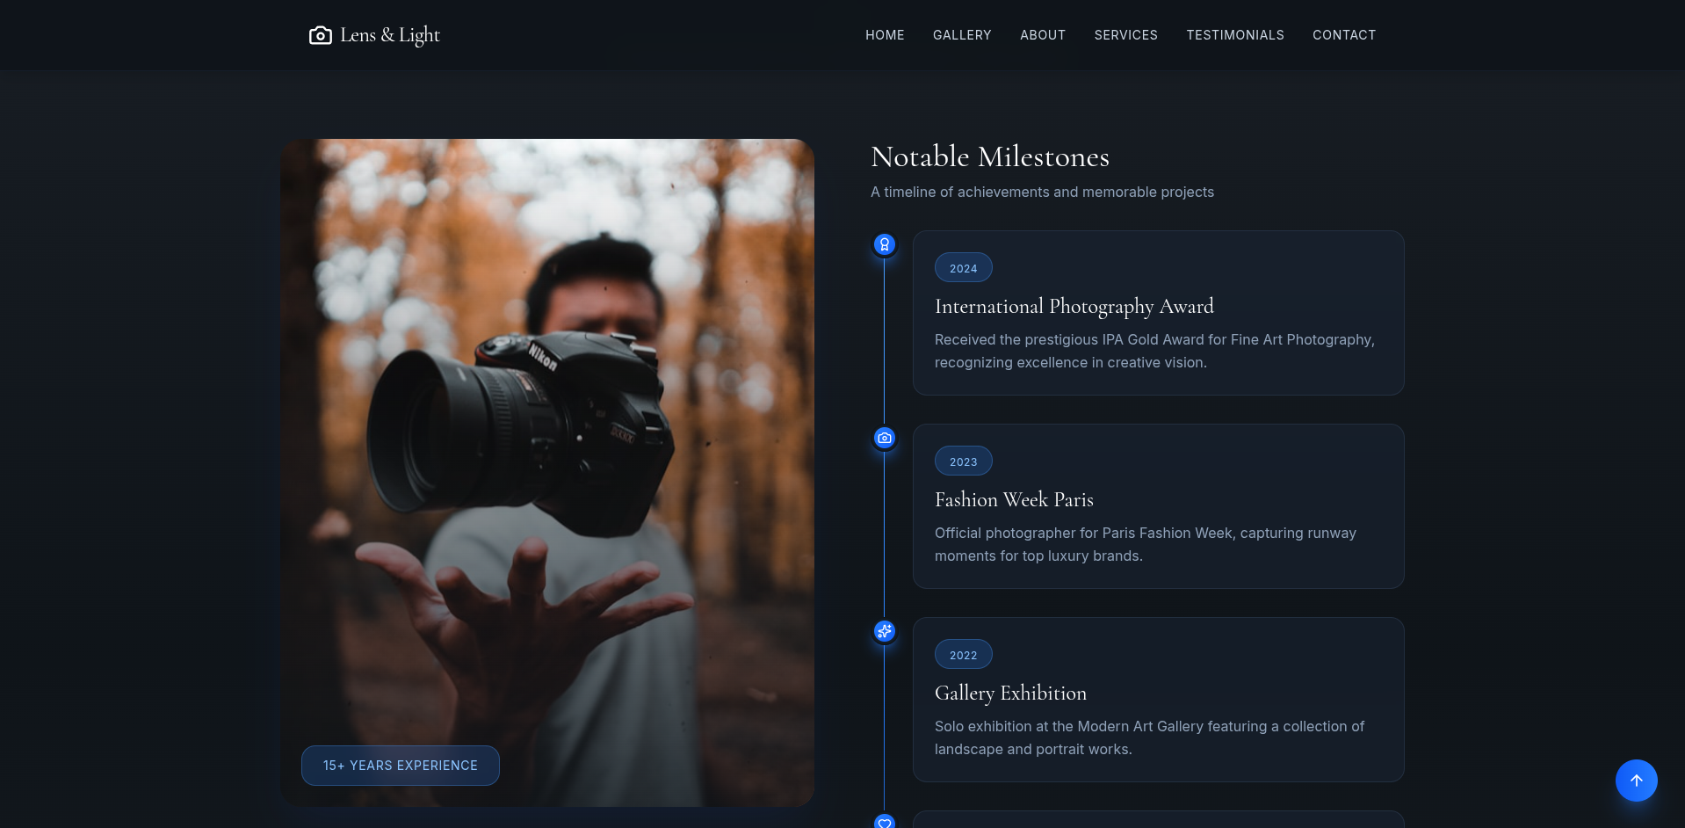Click the award ribbon timeline icon
1685x828 pixels.
click(x=884, y=244)
